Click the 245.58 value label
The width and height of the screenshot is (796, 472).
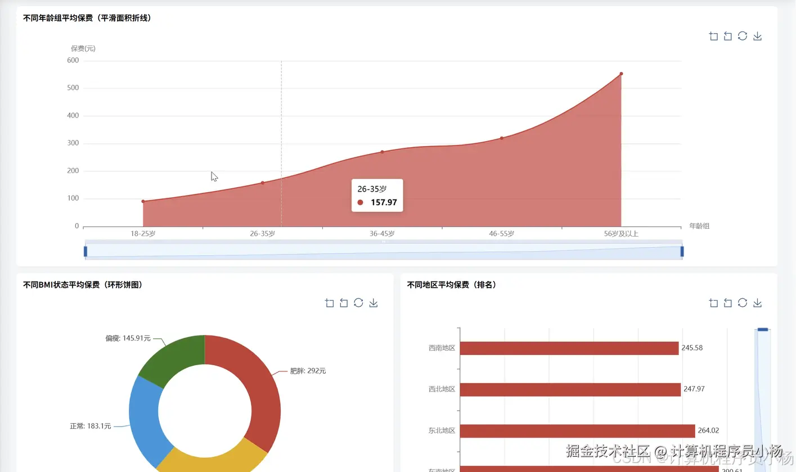[692, 348]
